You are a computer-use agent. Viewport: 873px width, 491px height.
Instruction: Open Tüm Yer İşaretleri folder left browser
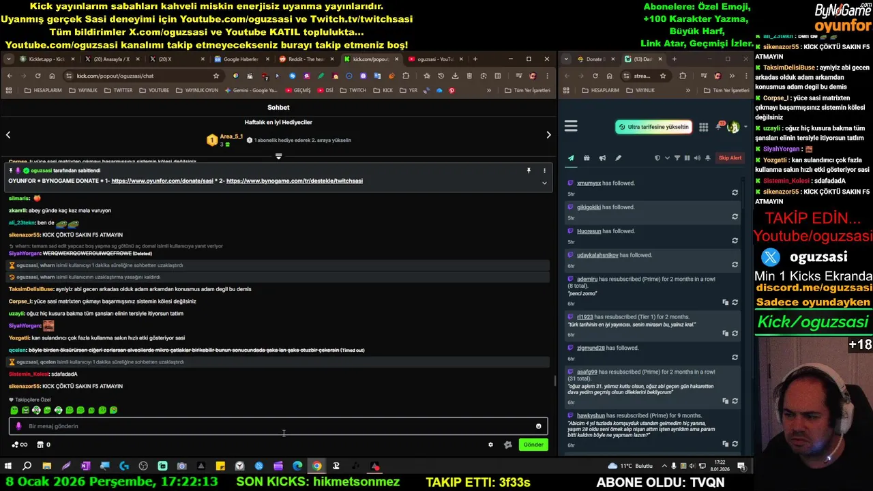click(x=527, y=90)
